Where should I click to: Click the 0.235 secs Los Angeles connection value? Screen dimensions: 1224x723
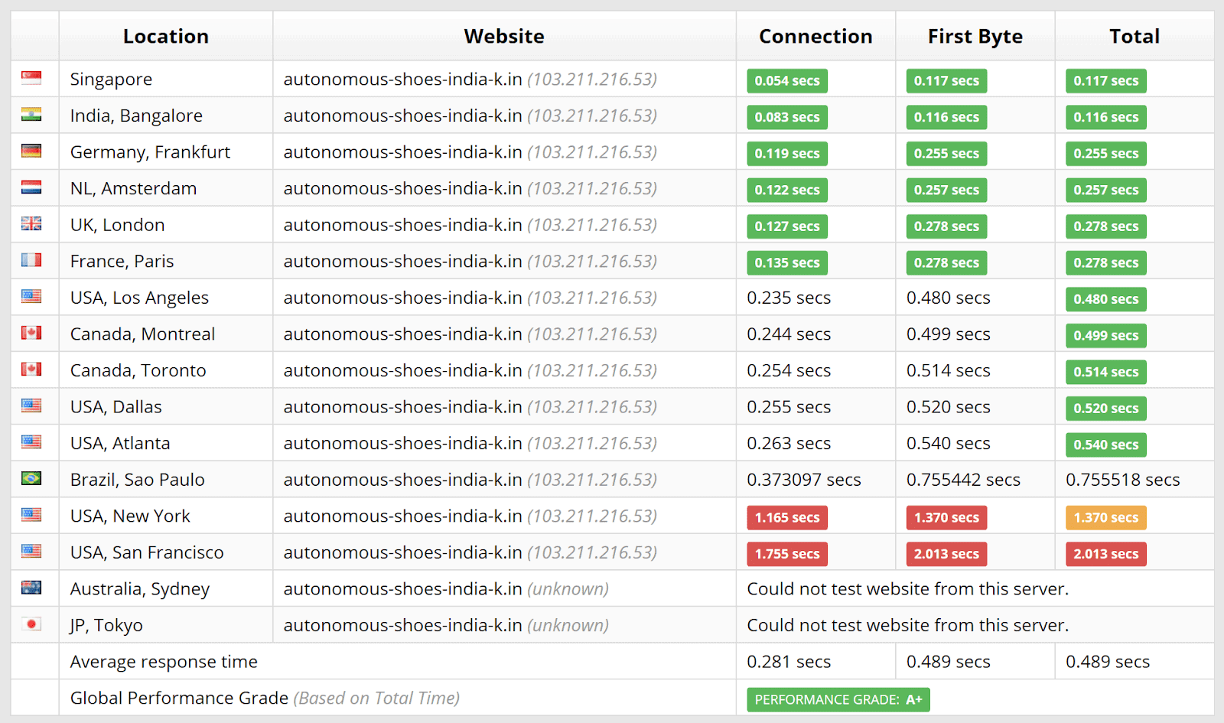[x=789, y=298]
